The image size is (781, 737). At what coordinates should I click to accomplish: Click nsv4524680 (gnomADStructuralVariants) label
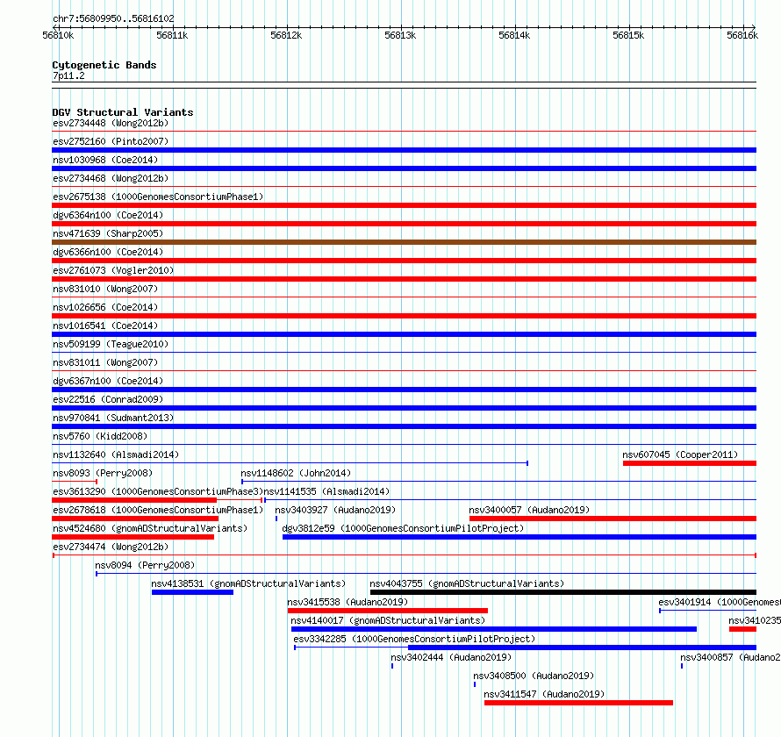(x=150, y=528)
